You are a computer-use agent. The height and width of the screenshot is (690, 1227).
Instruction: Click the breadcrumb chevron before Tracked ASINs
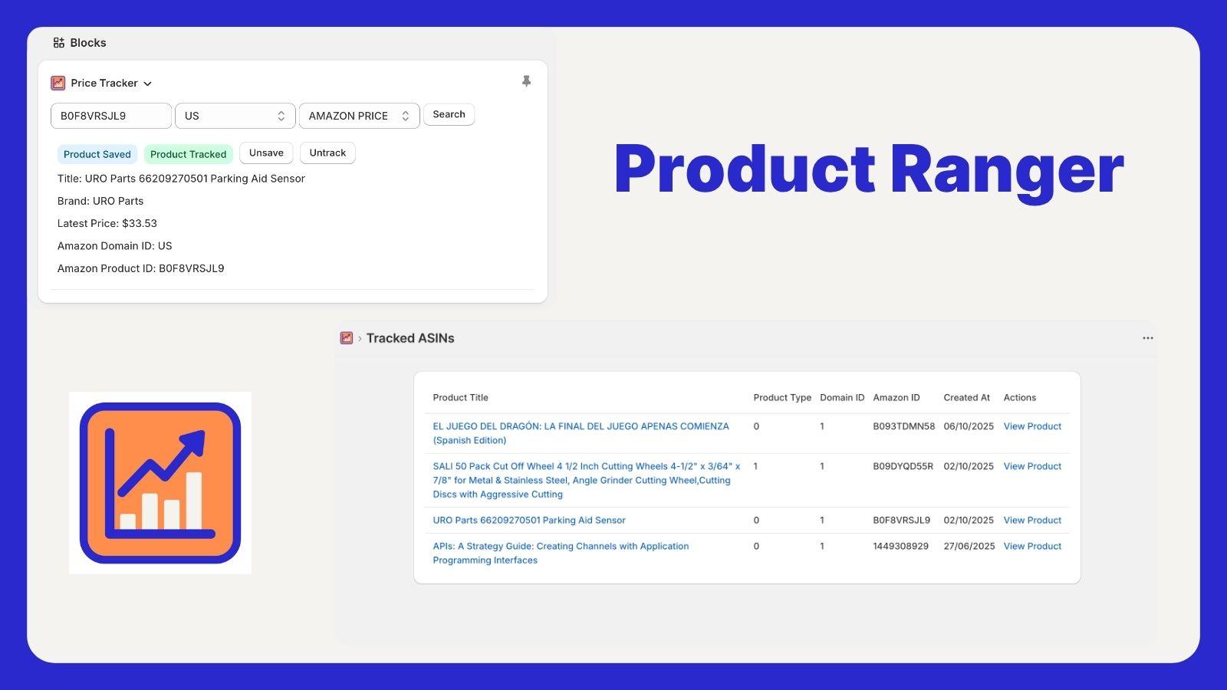pos(358,337)
